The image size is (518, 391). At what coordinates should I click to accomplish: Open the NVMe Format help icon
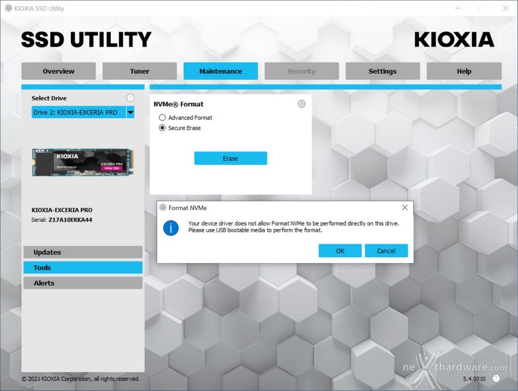(301, 104)
